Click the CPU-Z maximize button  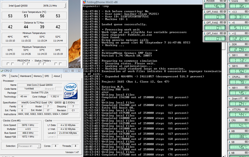tap(73, 71)
